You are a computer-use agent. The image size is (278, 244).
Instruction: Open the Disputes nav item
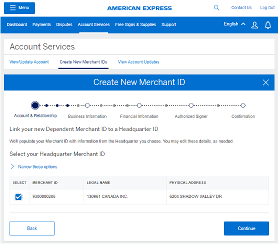coord(64,24)
